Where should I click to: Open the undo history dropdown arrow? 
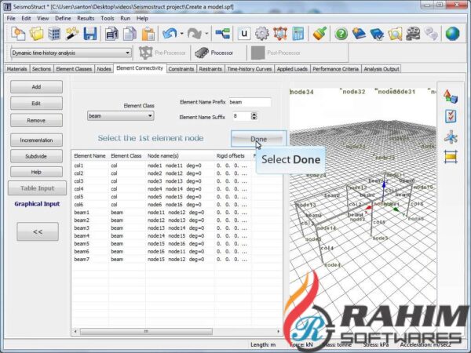182,34
